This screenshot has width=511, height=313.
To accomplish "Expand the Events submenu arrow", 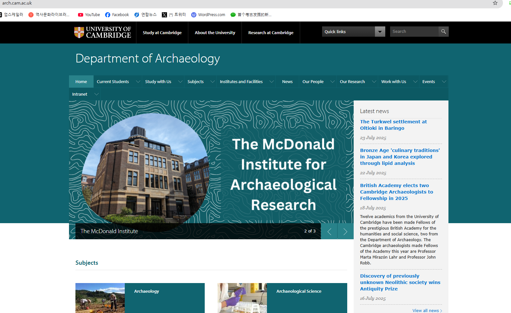I will [x=444, y=82].
